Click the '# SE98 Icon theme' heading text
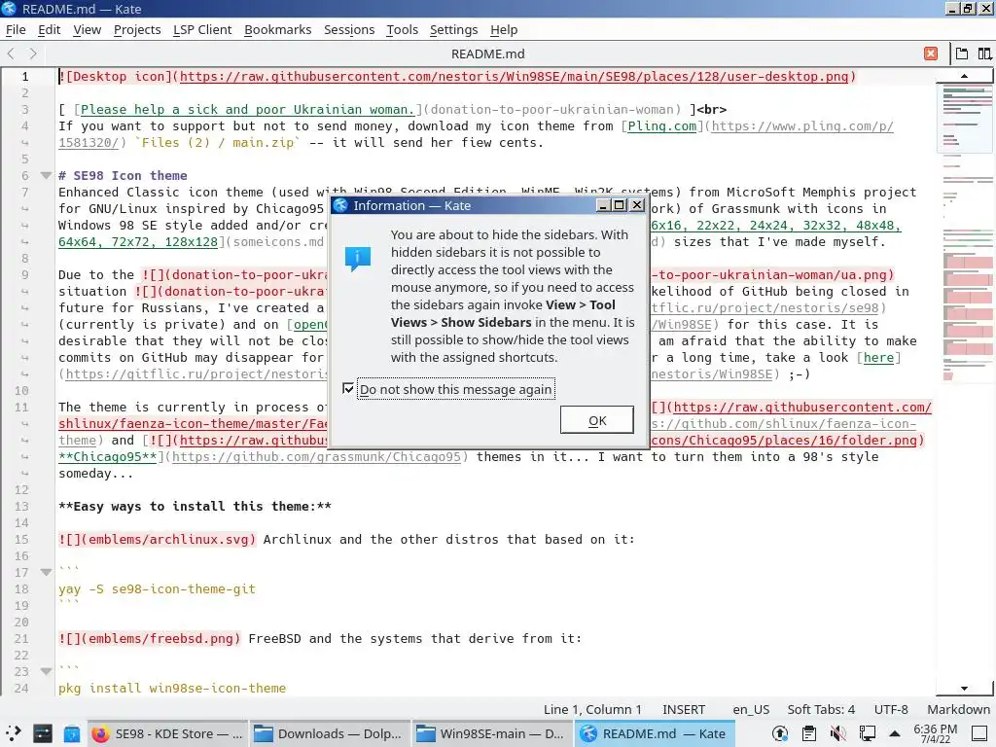This screenshot has height=747, width=996. (123, 175)
